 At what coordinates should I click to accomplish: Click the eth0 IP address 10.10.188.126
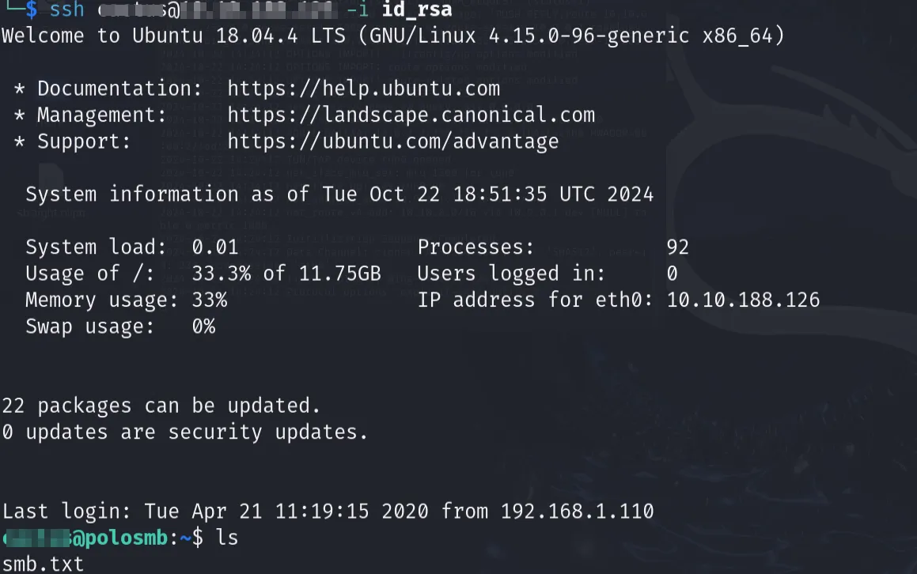tap(743, 300)
